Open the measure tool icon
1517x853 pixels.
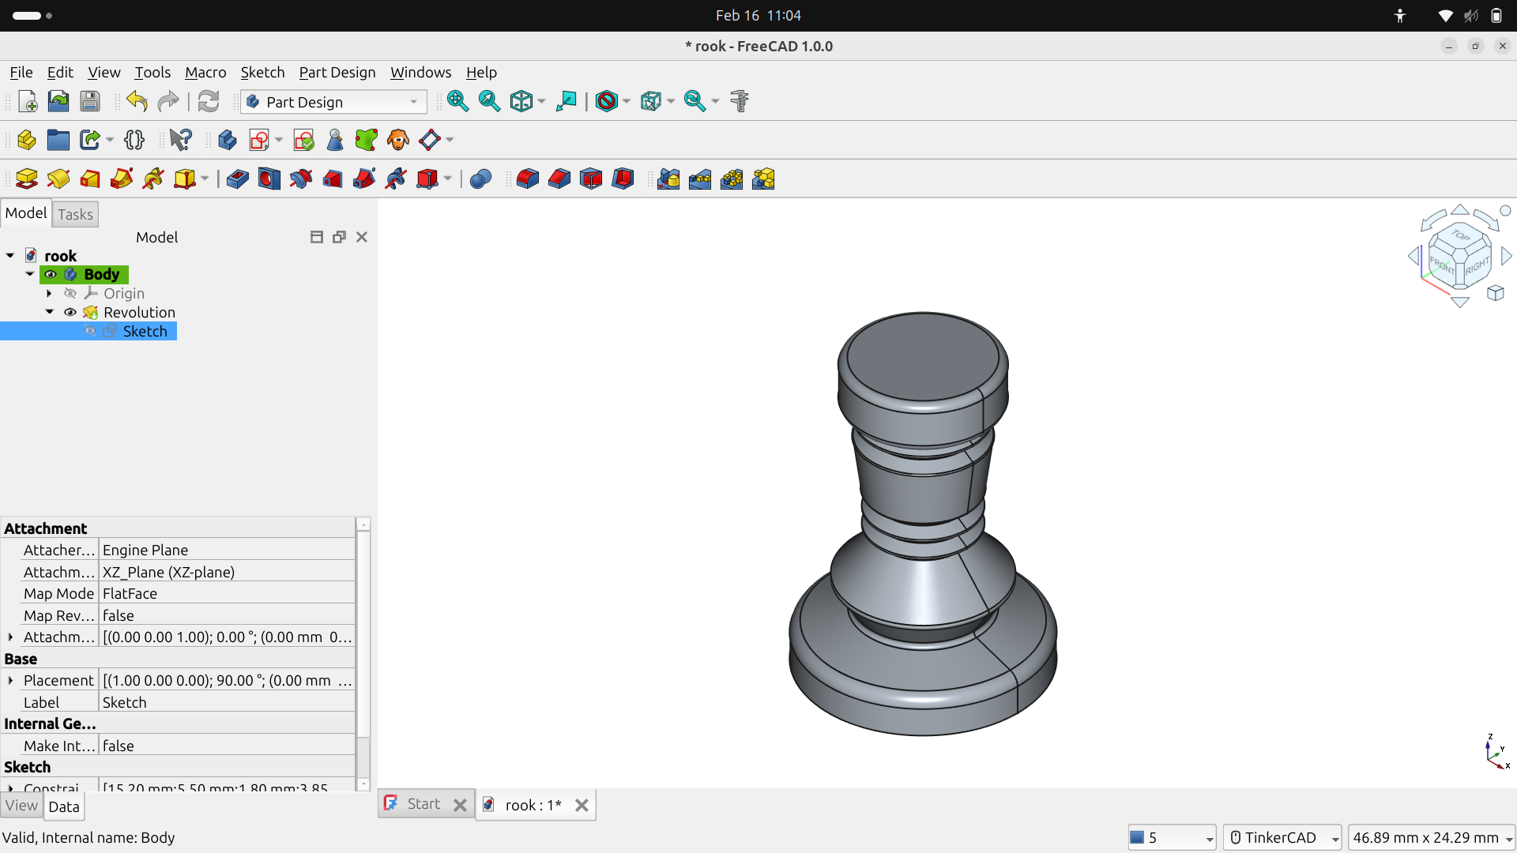click(740, 101)
